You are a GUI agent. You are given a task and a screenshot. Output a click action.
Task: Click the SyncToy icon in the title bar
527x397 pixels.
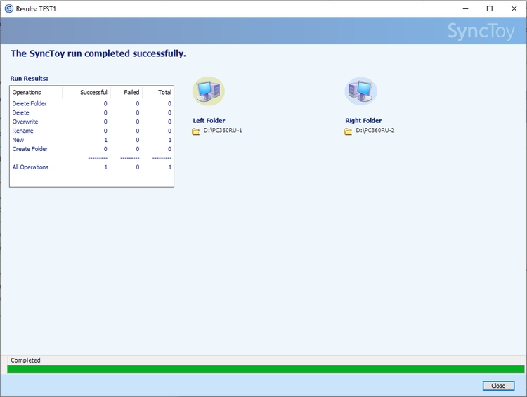click(8, 8)
